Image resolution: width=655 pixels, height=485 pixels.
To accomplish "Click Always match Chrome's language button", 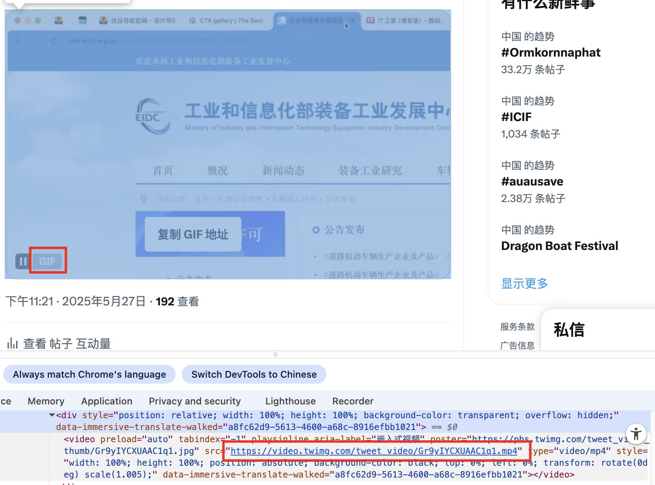I will click(89, 374).
